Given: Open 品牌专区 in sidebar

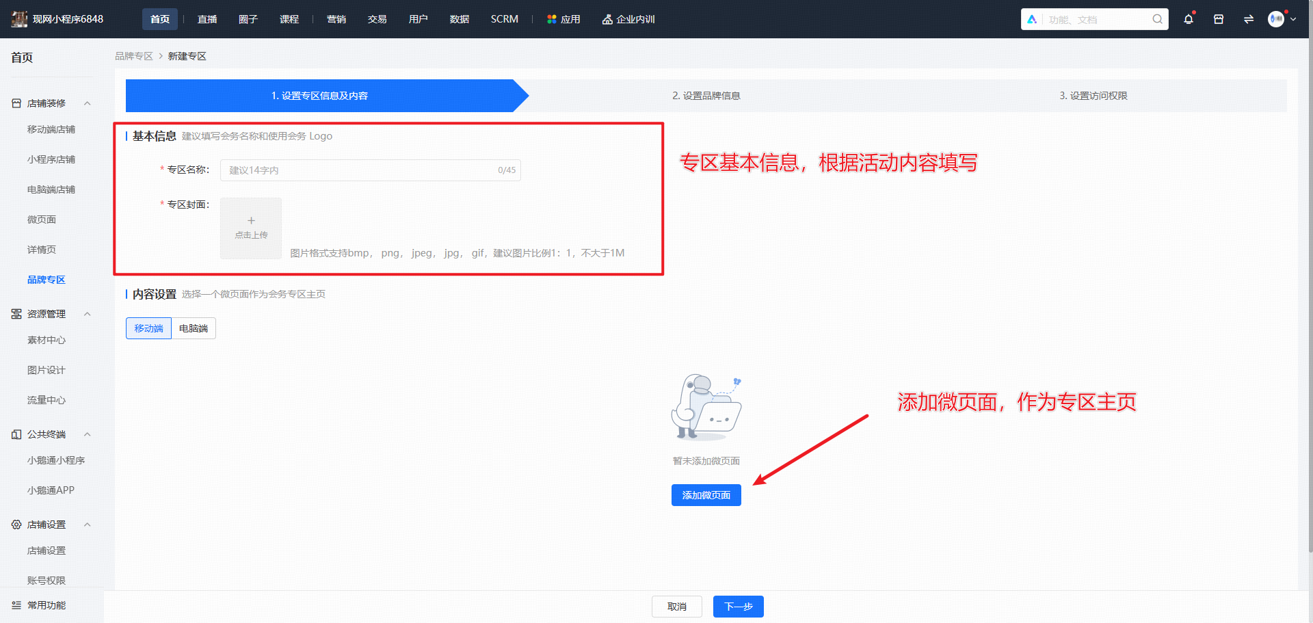Looking at the screenshot, I should [x=47, y=280].
